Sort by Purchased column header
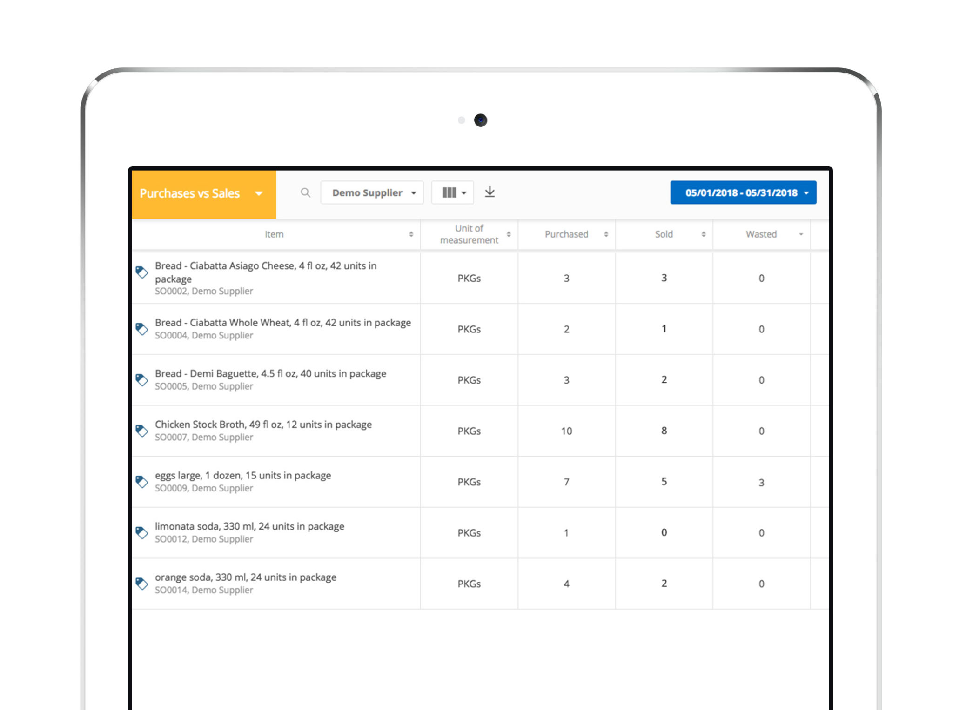Image resolution: width=953 pixels, height=710 pixels. [x=567, y=234]
